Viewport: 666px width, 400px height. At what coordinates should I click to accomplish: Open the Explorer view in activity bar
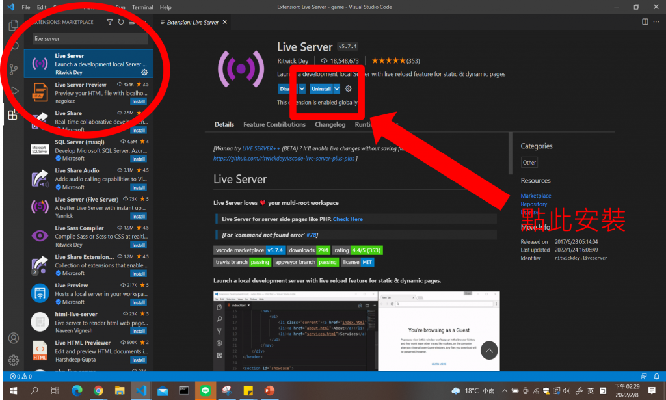point(13,25)
